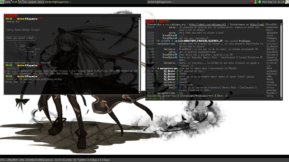Screen dimensions: 289x162
Task: Click the clock showing Mon Sep 13, 21:18
Action: 273,2
